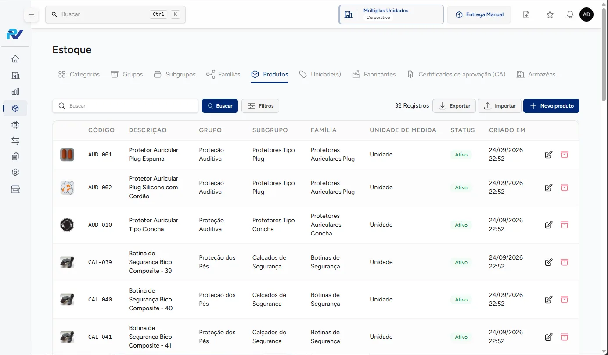Expand the Múltiplas Unidades selector
Screen dimensions: 608x355
coord(391,14)
